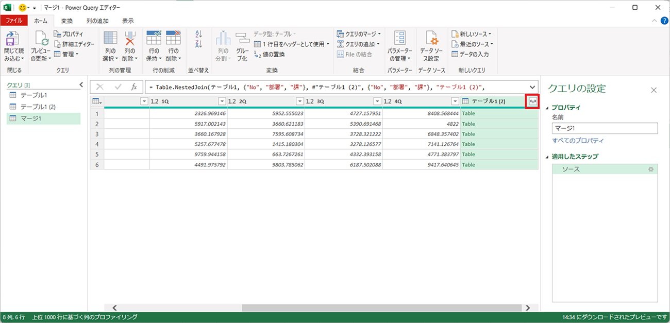Screen dimensions: 670x323
Task: Click the smiley feedback icon in title bar
Action: point(22,8)
